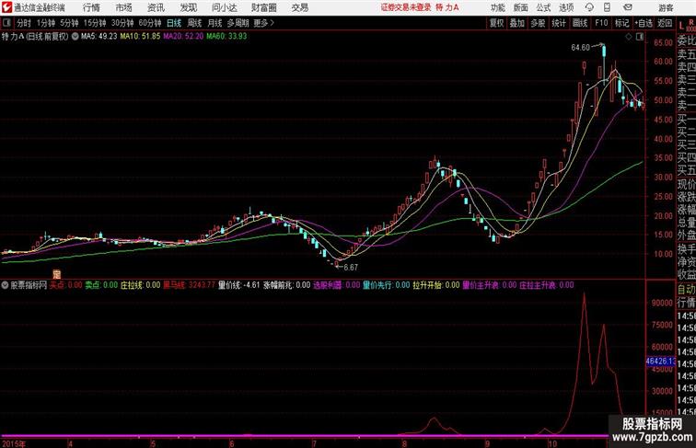
Task: Click the 叠加 overlay toolbar button
Action: tap(516, 23)
